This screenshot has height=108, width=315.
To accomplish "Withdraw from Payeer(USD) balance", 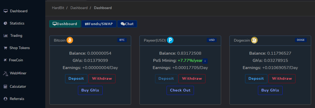I will (x=192, y=79).
